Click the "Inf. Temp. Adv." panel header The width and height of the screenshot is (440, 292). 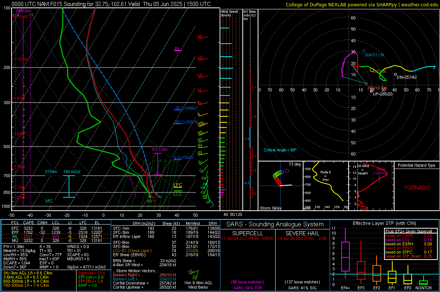[x=250, y=15]
